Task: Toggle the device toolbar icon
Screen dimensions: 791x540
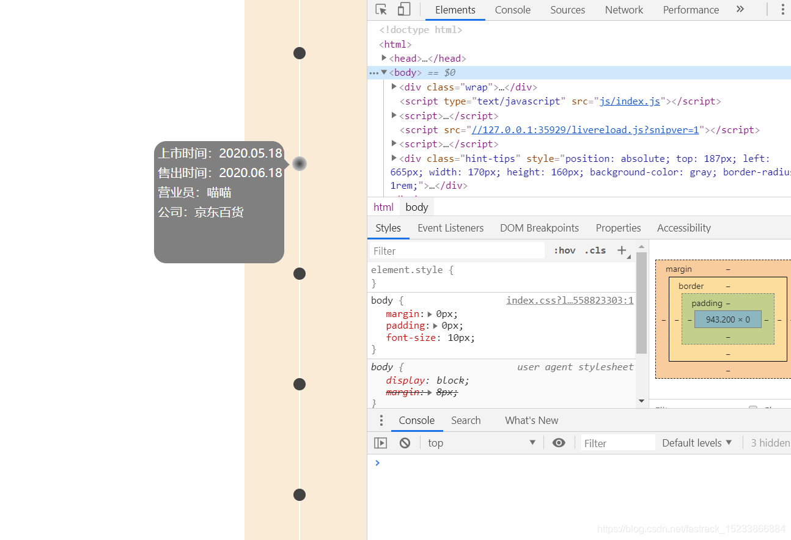Action: point(403,10)
